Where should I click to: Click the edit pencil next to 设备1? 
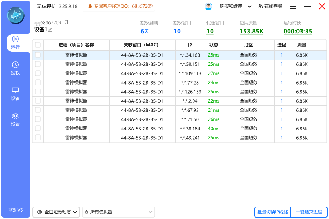coord(50,29)
